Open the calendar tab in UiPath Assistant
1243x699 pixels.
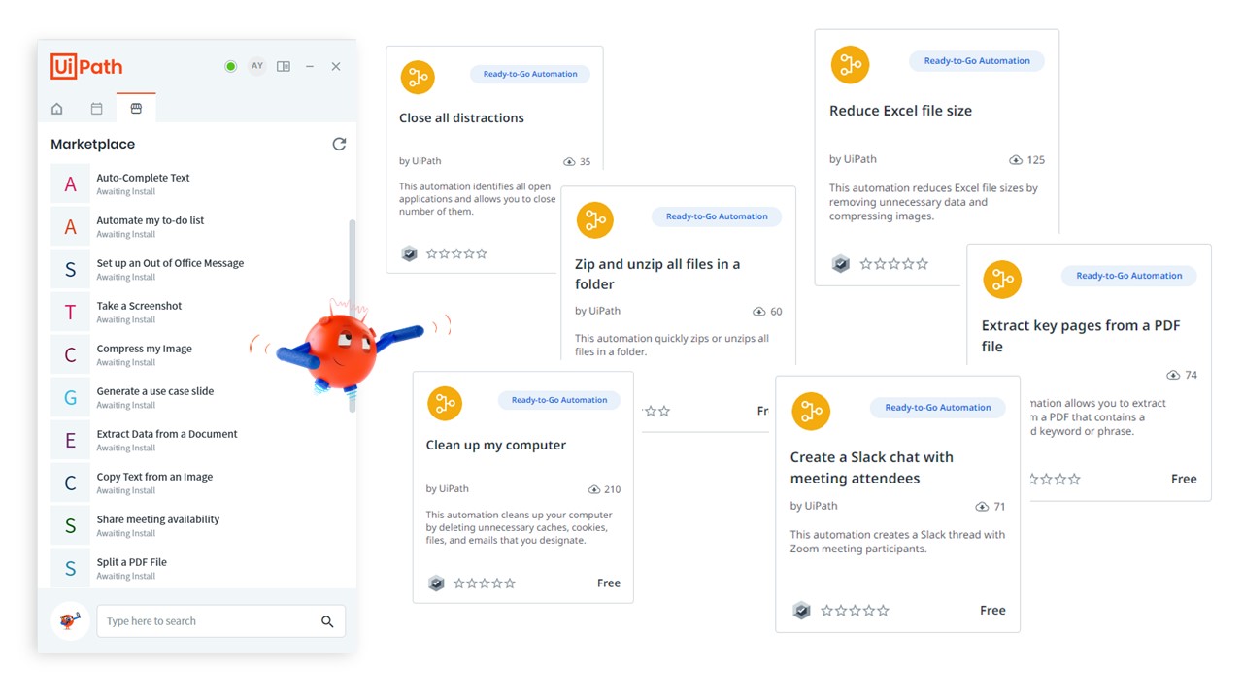coord(96,109)
